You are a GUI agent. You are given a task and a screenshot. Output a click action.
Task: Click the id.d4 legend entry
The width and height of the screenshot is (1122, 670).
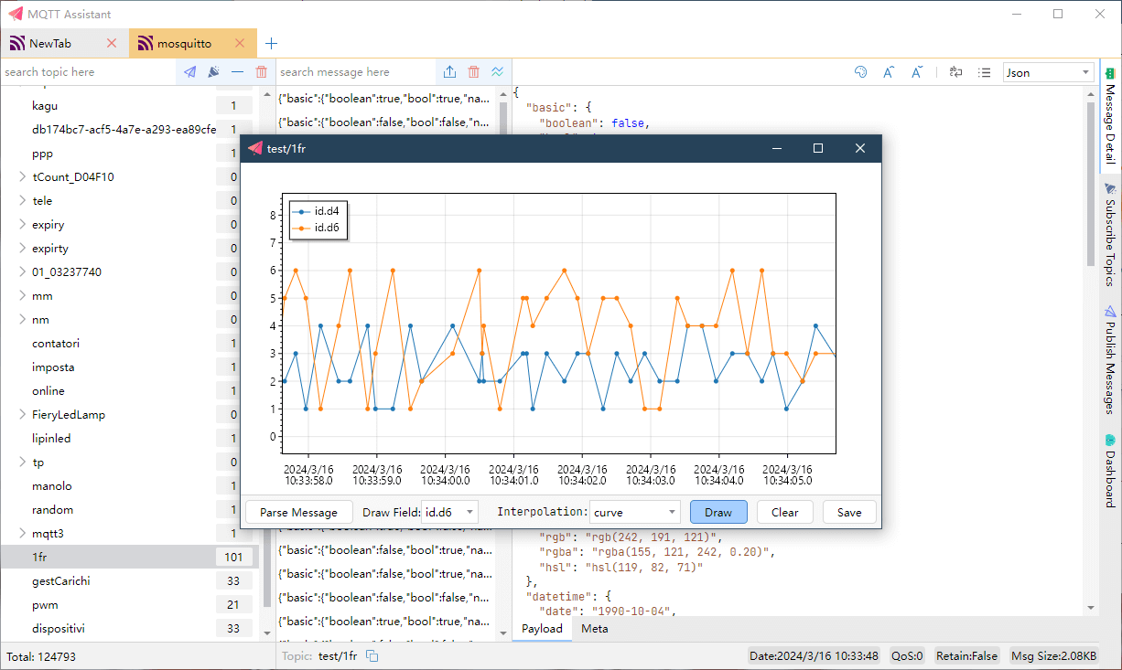[x=317, y=210]
